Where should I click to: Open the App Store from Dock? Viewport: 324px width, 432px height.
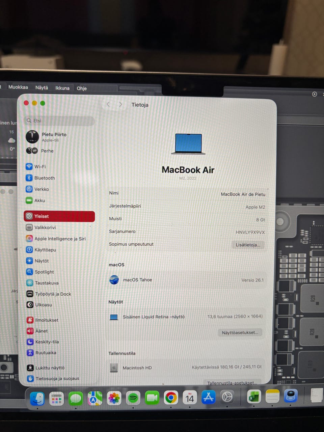pos(208,398)
